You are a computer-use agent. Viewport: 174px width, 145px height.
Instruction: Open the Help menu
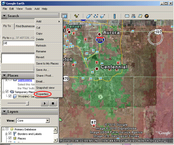pos(45,9)
